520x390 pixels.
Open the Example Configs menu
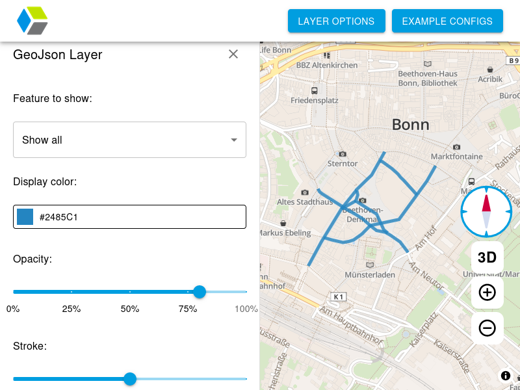pyautogui.click(x=447, y=21)
